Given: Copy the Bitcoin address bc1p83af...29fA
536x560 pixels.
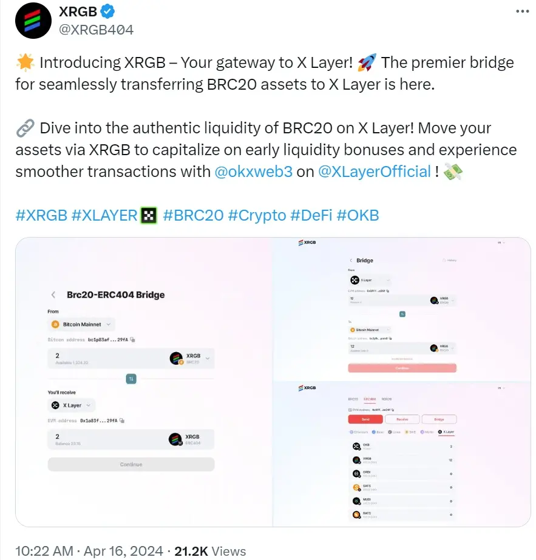Looking at the screenshot, I should (x=132, y=340).
